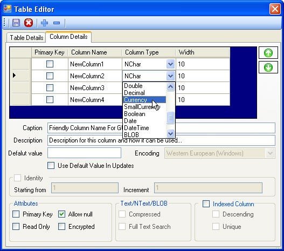The height and width of the screenshot is (251, 284).
Task: Check Primary Key for NewColumn1 row
Action: pos(50,64)
